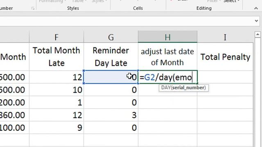
Task: Select the amount cell ending 360.00
Action: pyautogui.click(x=15, y=115)
